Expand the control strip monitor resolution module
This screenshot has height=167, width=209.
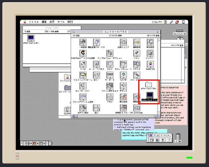coord(42,143)
